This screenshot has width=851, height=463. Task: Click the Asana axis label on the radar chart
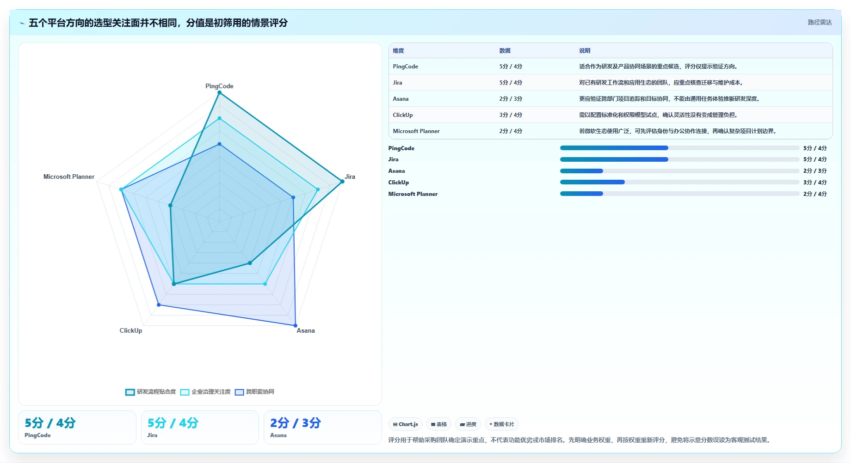pyautogui.click(x=306, y=330)
